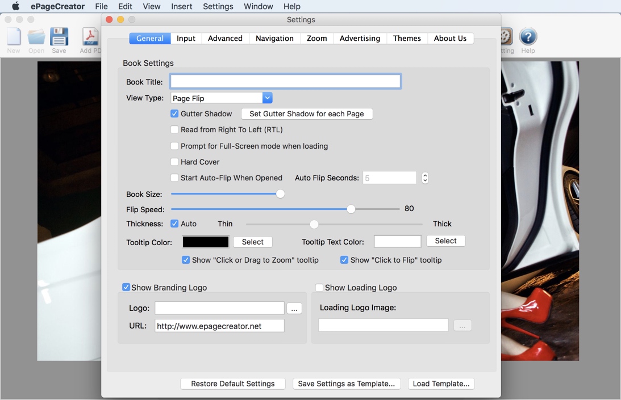Click Set Gutter Shadow for each Page

pyautogui.click(x=307, y=113)
